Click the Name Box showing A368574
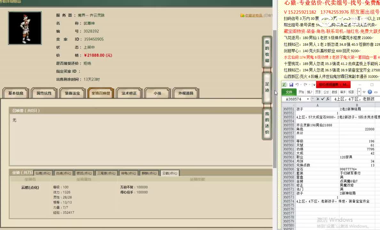Image resolution: width=380 pixels, height=230 pixels. pos(294,99)
